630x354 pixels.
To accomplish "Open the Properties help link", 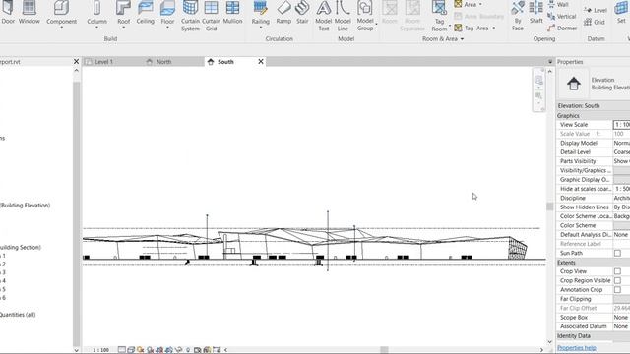I will 577,348.
